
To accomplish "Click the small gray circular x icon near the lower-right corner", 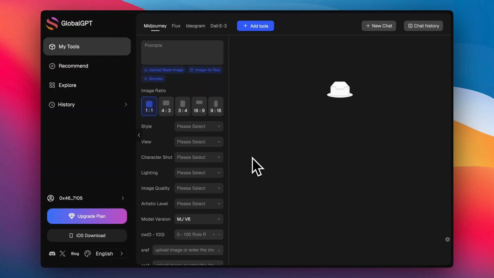I will 447,239.
